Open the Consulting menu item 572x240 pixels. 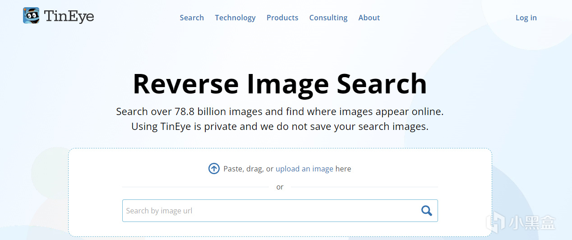328,18
